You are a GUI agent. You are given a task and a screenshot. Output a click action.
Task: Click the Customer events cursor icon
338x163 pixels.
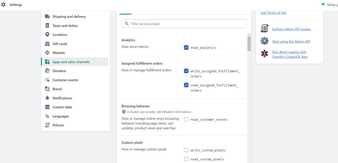[47, 80]
